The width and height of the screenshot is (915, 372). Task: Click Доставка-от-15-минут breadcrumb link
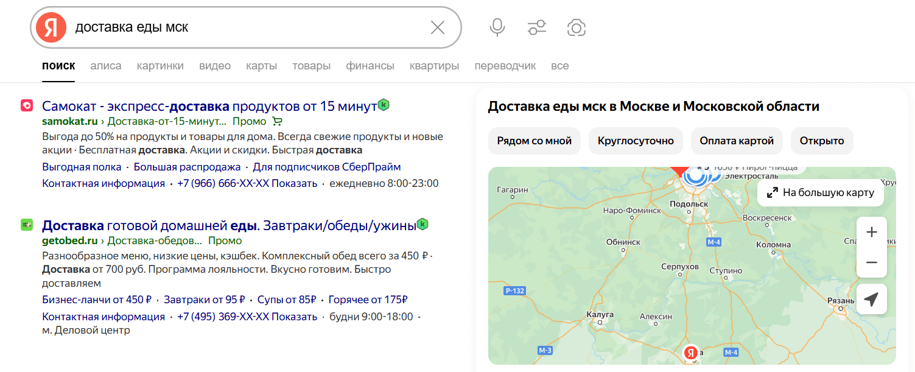[166, 121]
